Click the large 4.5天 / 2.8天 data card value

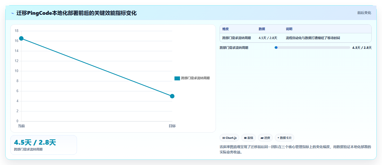pos(35,143)
